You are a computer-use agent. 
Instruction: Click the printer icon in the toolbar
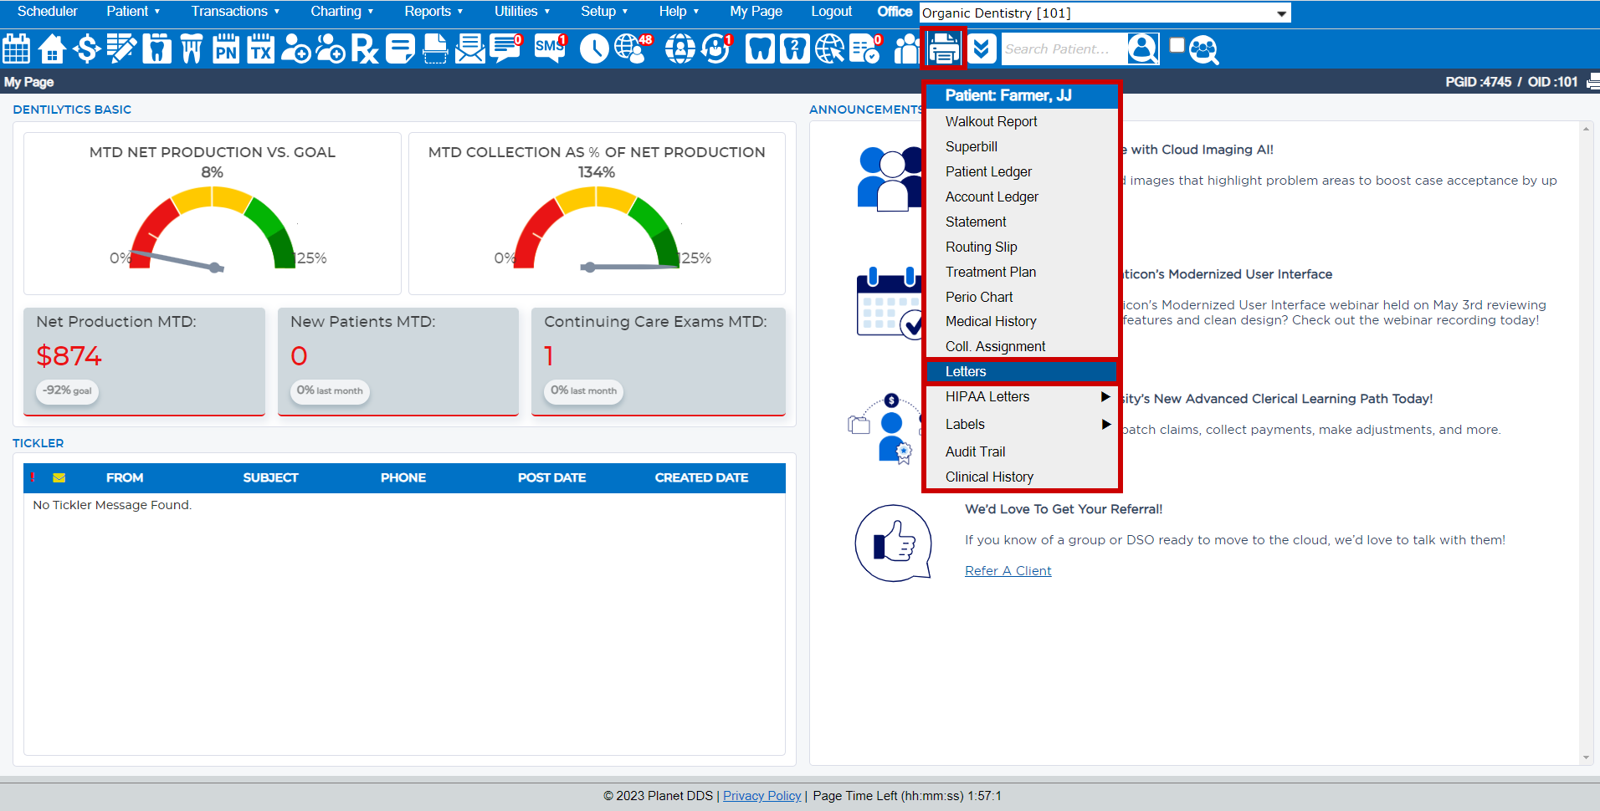[944, 48]
